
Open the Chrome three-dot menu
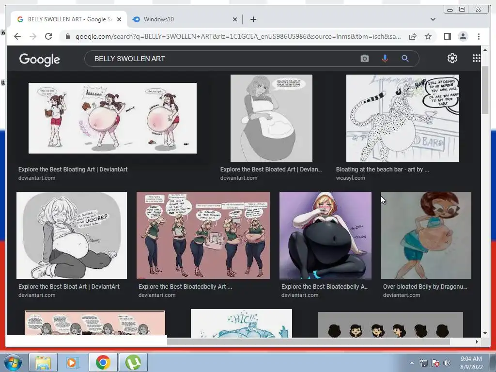click(x=479, y=36)
